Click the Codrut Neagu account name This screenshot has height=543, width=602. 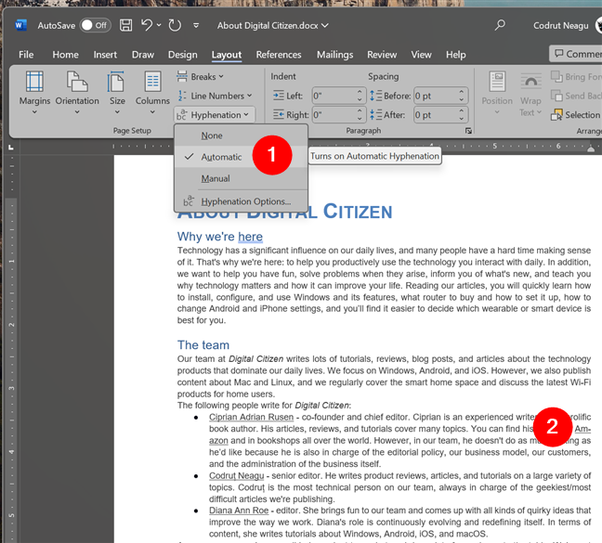(560, 26)
